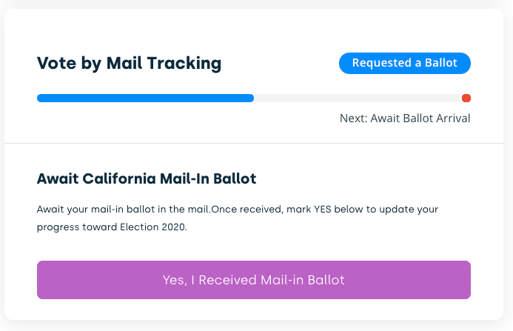
Task: Open the Next: Await Ballot Arrival step text
Action: [405, 118]
